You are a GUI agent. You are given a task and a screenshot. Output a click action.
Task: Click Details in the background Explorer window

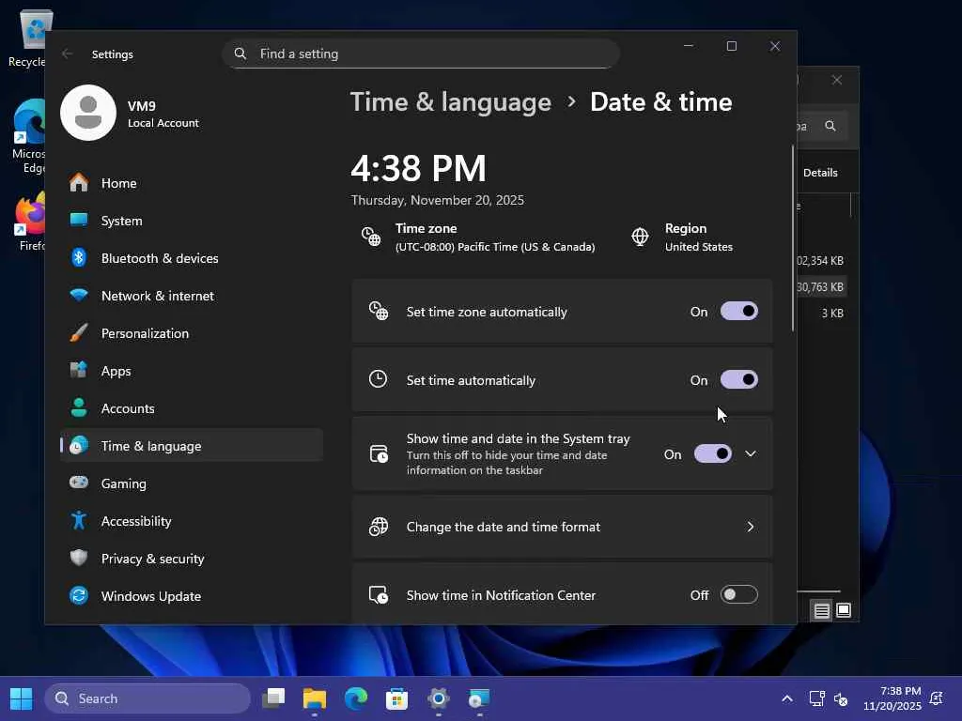point(820,173)
